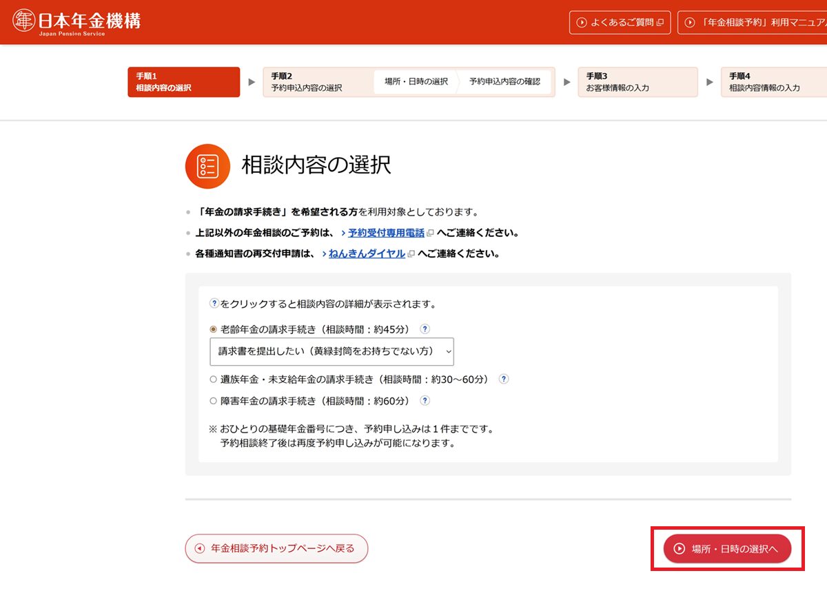Go back via 年金相談予約トップページへ戻る button
This screenshot has width=827, height=602.
276,549
